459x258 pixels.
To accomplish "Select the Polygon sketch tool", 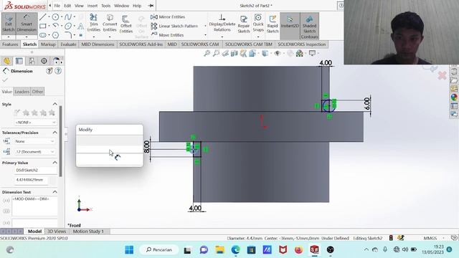I will click(55, 35).
